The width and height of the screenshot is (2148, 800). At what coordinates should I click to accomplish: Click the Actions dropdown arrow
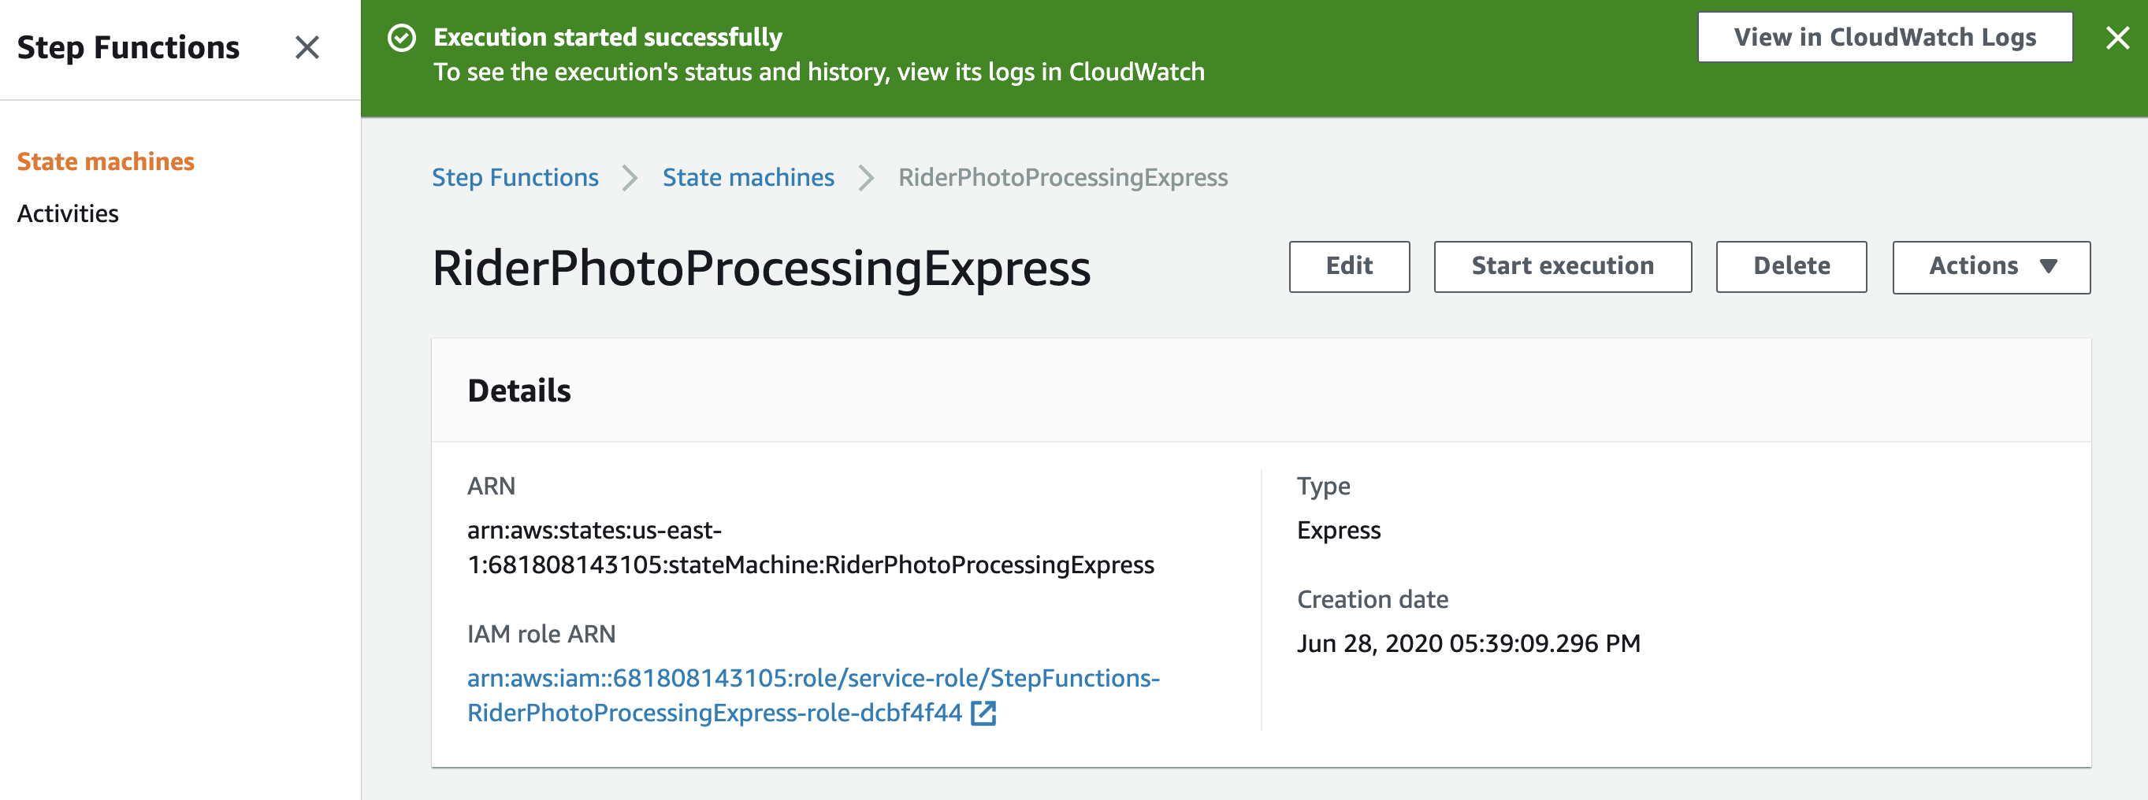[x=2049, y=267]
